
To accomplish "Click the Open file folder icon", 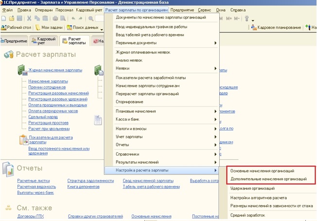I will (x=12, y=18).
